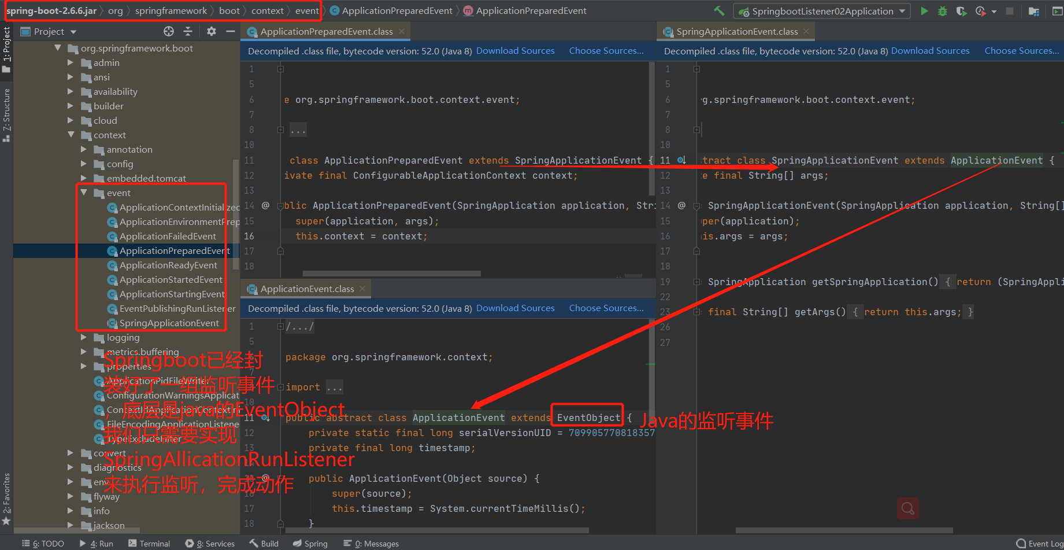The image size is (1064, 550).
Task: Click the admin package folder icon
Action: [x=86, y=63]
